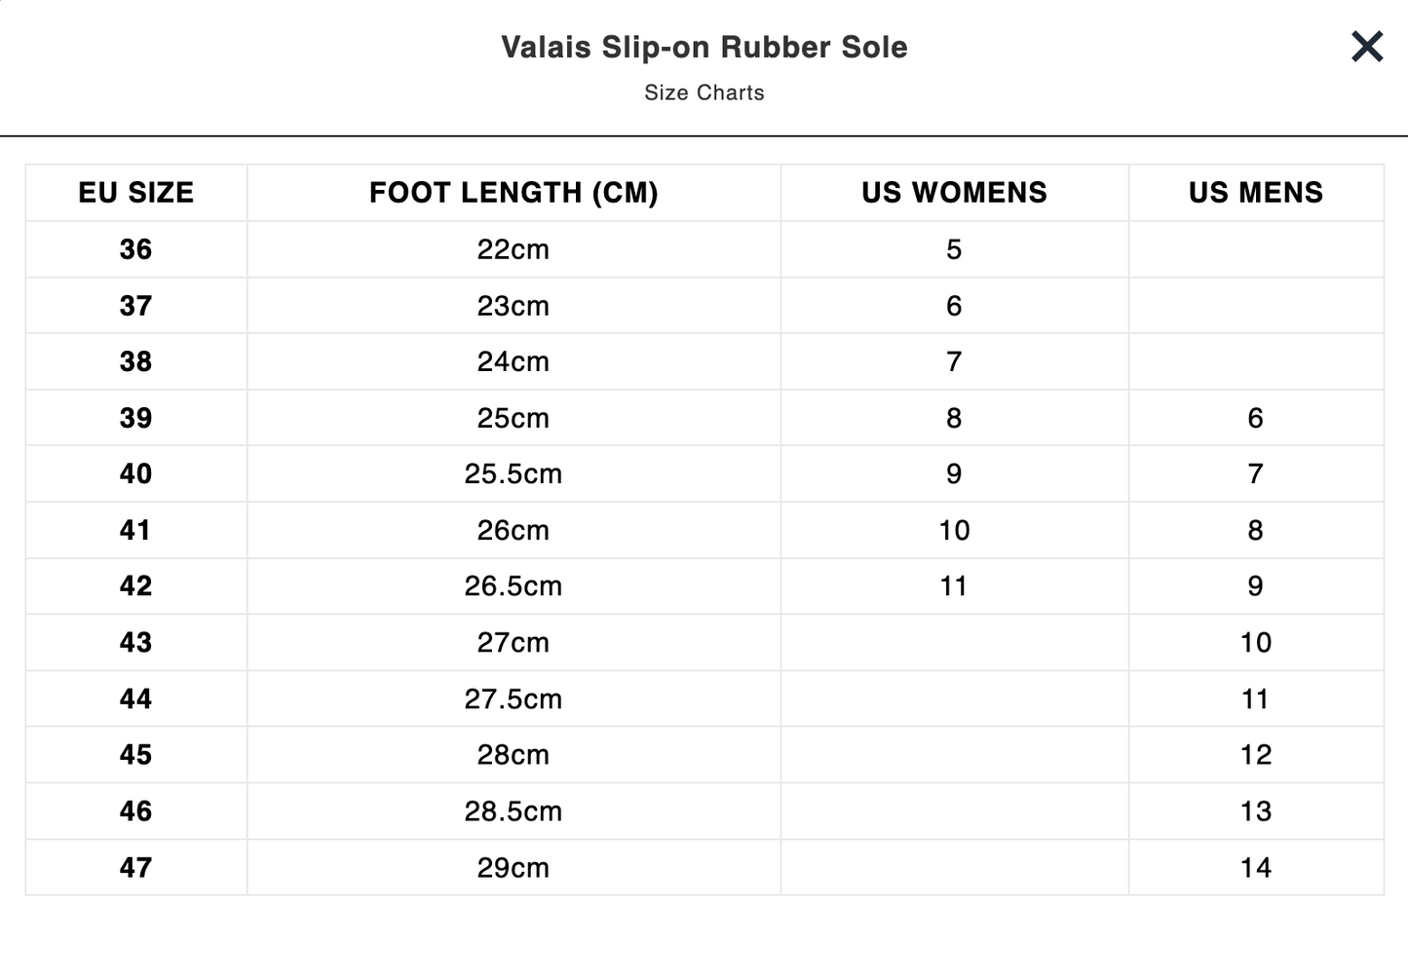Click the FOOT LENGTH (CM) column header
The width and height of the screenshot is (1408, 978).
513,193
